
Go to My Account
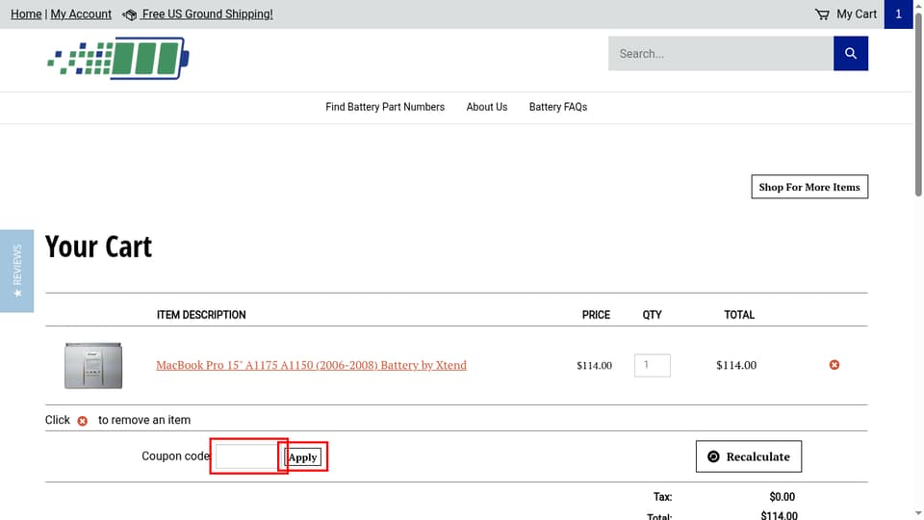point(81,14)
